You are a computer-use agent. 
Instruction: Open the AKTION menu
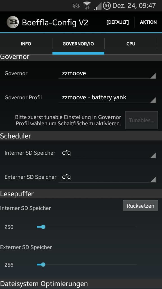(148, 22)
